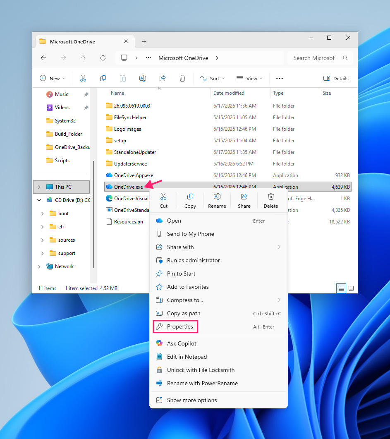Expand the support folder in the tree
This screenshot has width=390, height=439.
tap(42, 253)
